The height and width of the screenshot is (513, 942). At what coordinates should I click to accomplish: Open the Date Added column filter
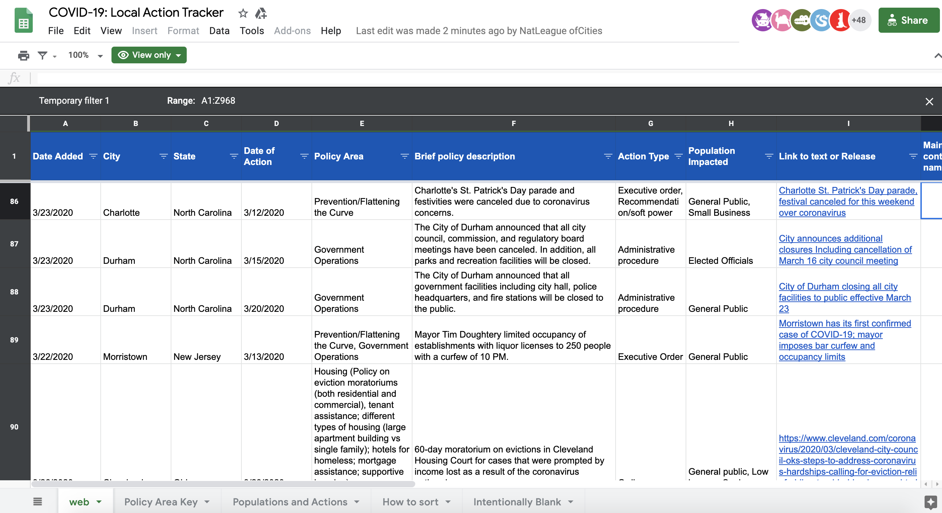93,156
